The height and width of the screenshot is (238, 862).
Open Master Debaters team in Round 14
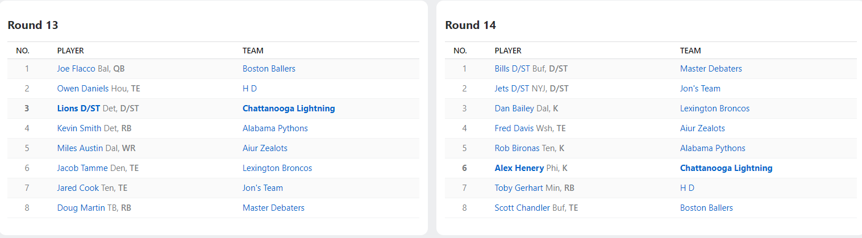tap(711, 69)
